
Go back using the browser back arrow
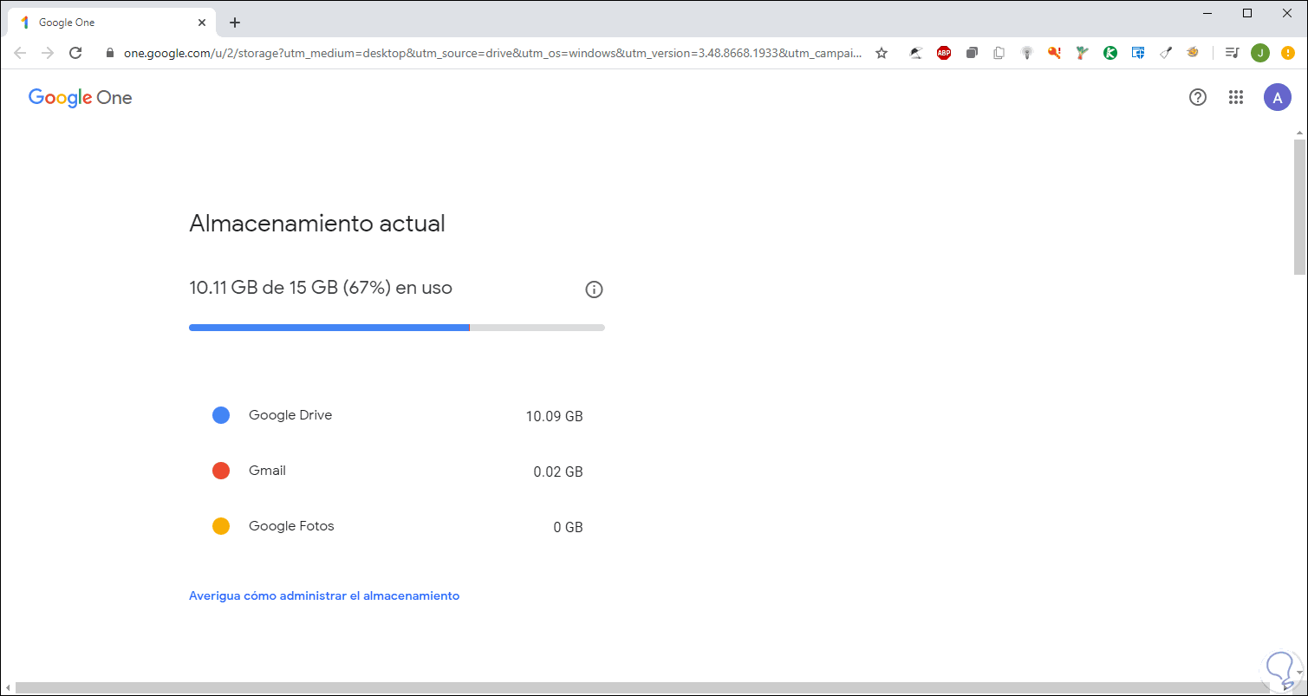(21, 53)
